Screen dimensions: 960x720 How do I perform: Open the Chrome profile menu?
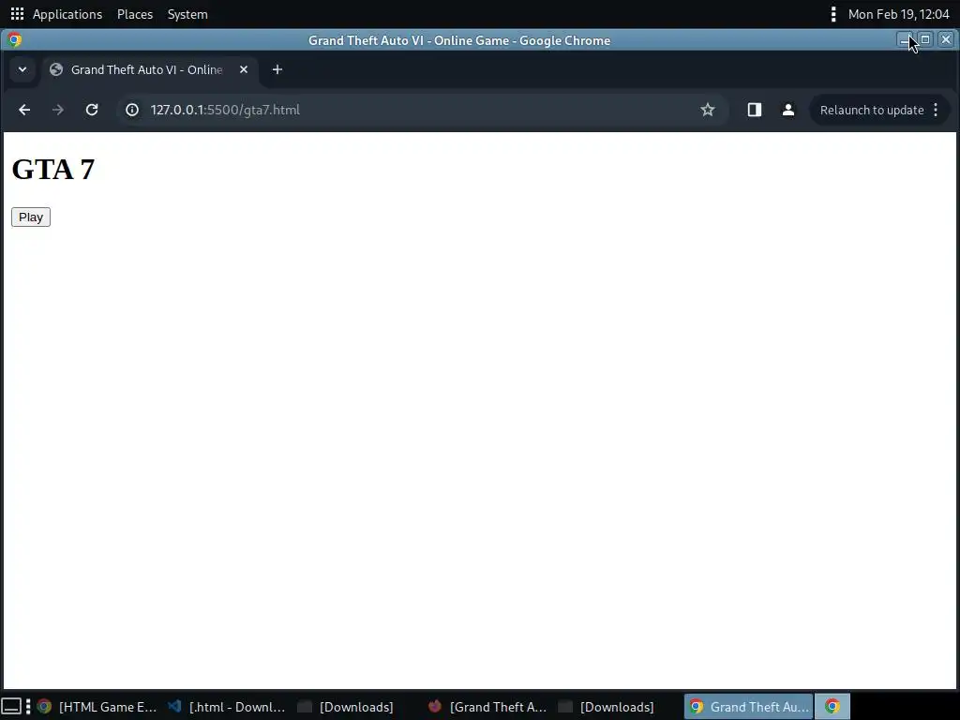tap(787, 110)
